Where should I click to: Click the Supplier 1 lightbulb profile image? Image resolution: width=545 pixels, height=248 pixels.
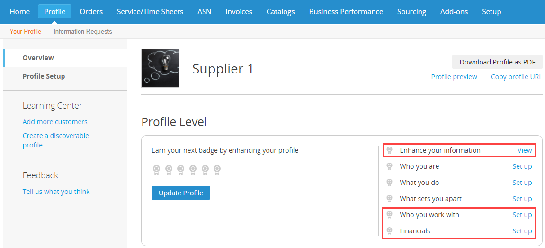tap(160, 68)
